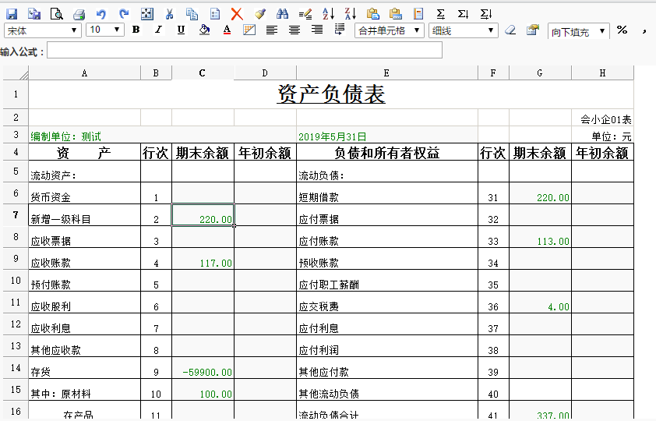This screenshot has height=421, width=656.
Task: Toggle bold formatting
Action: pos(136,30)
